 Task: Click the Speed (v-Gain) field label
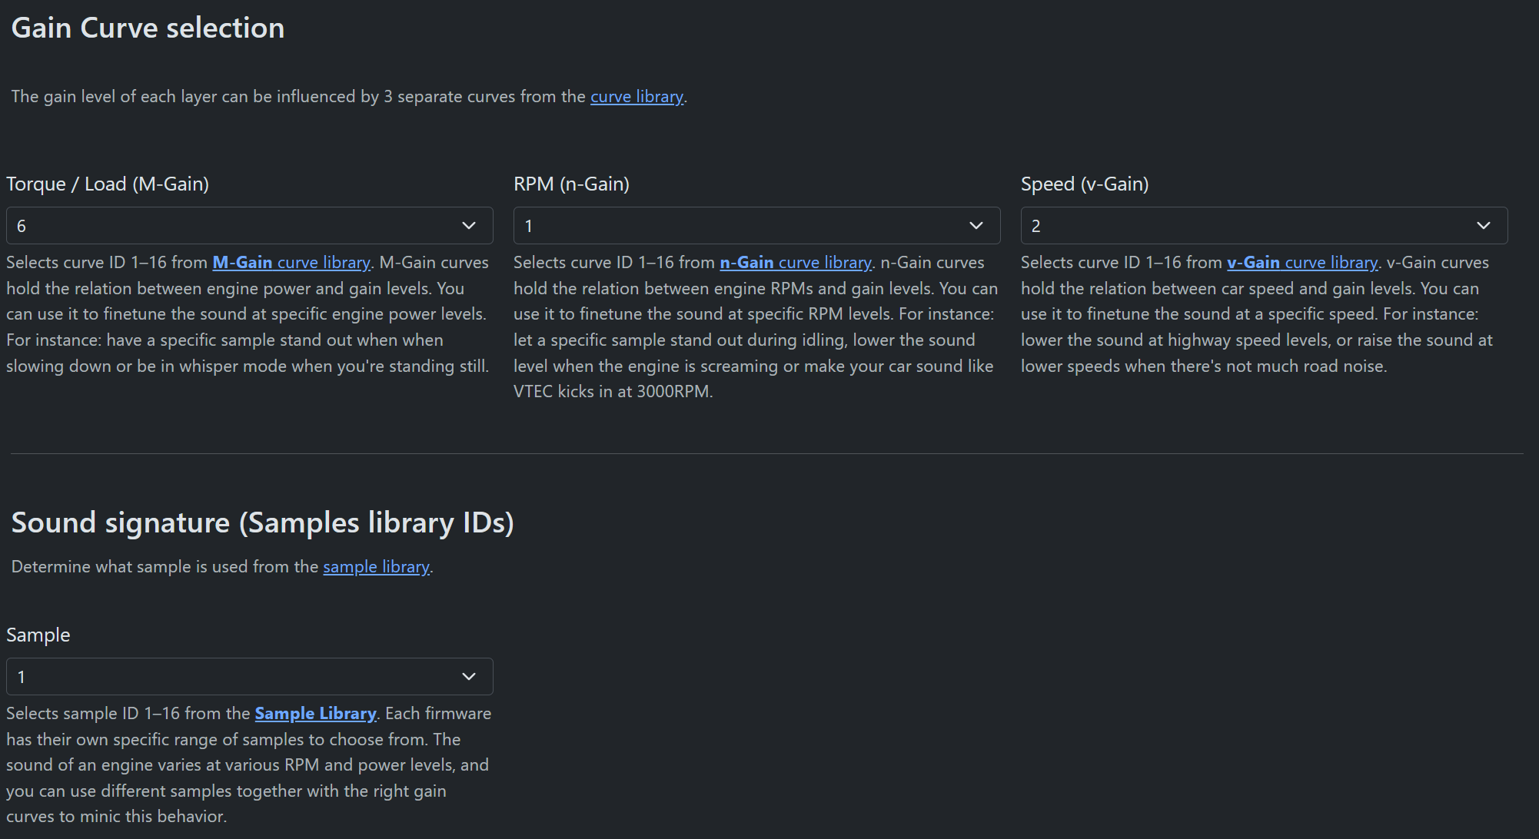(x=1085, y=184)
